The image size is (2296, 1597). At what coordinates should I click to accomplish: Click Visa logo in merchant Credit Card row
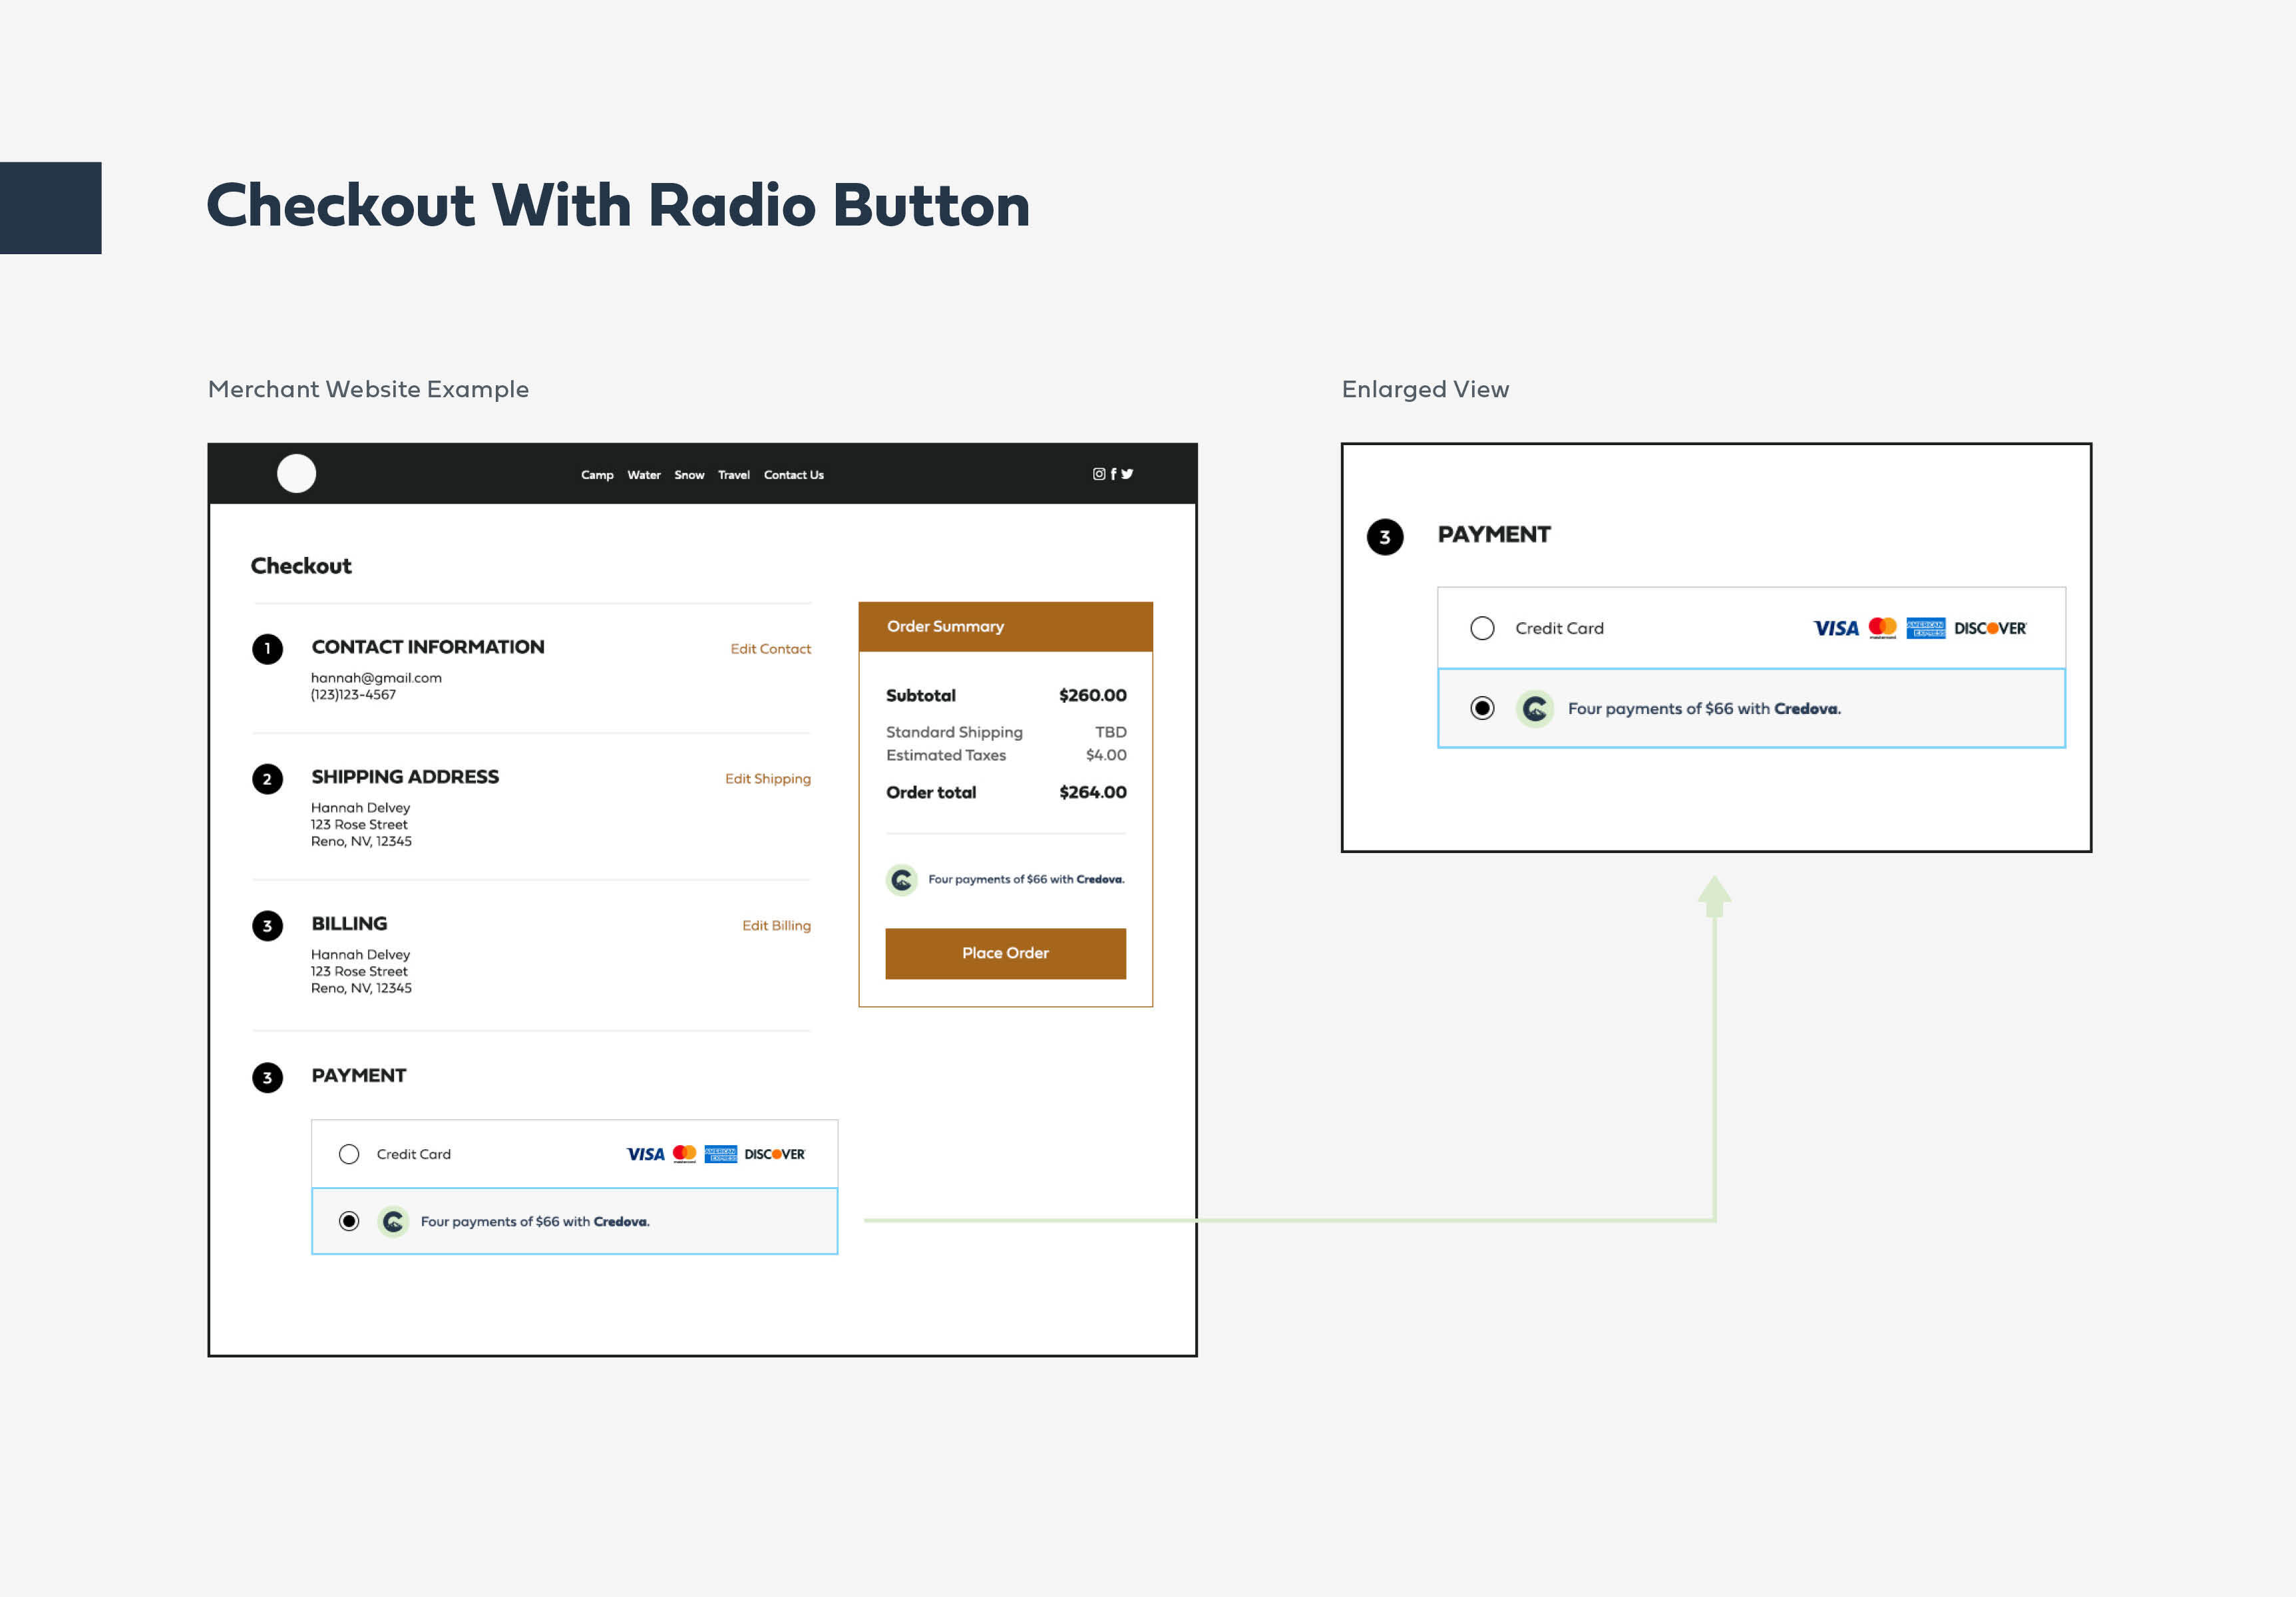click(x=645, y=1154)
